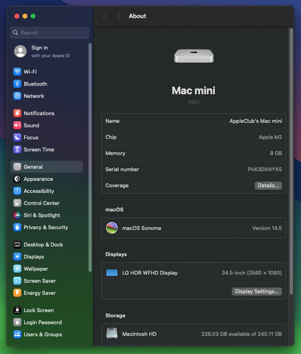Click the 8 GB memory value

(276, 153)
